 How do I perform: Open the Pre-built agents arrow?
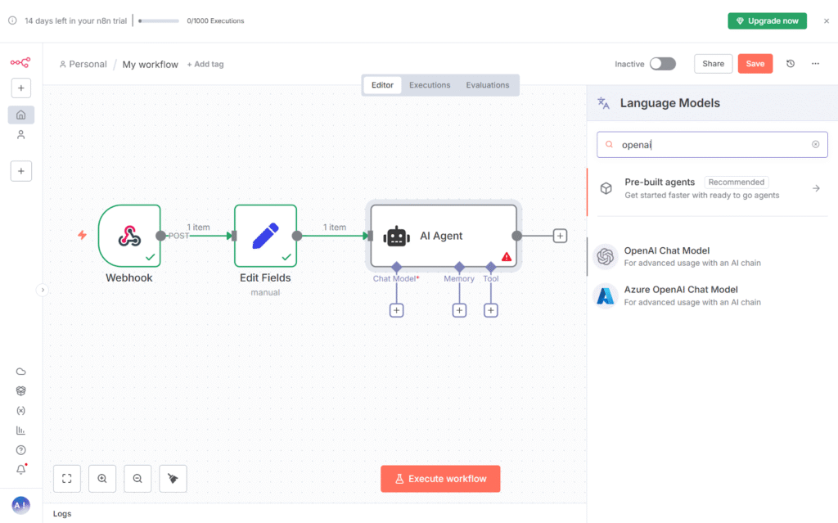click(815, 188)
